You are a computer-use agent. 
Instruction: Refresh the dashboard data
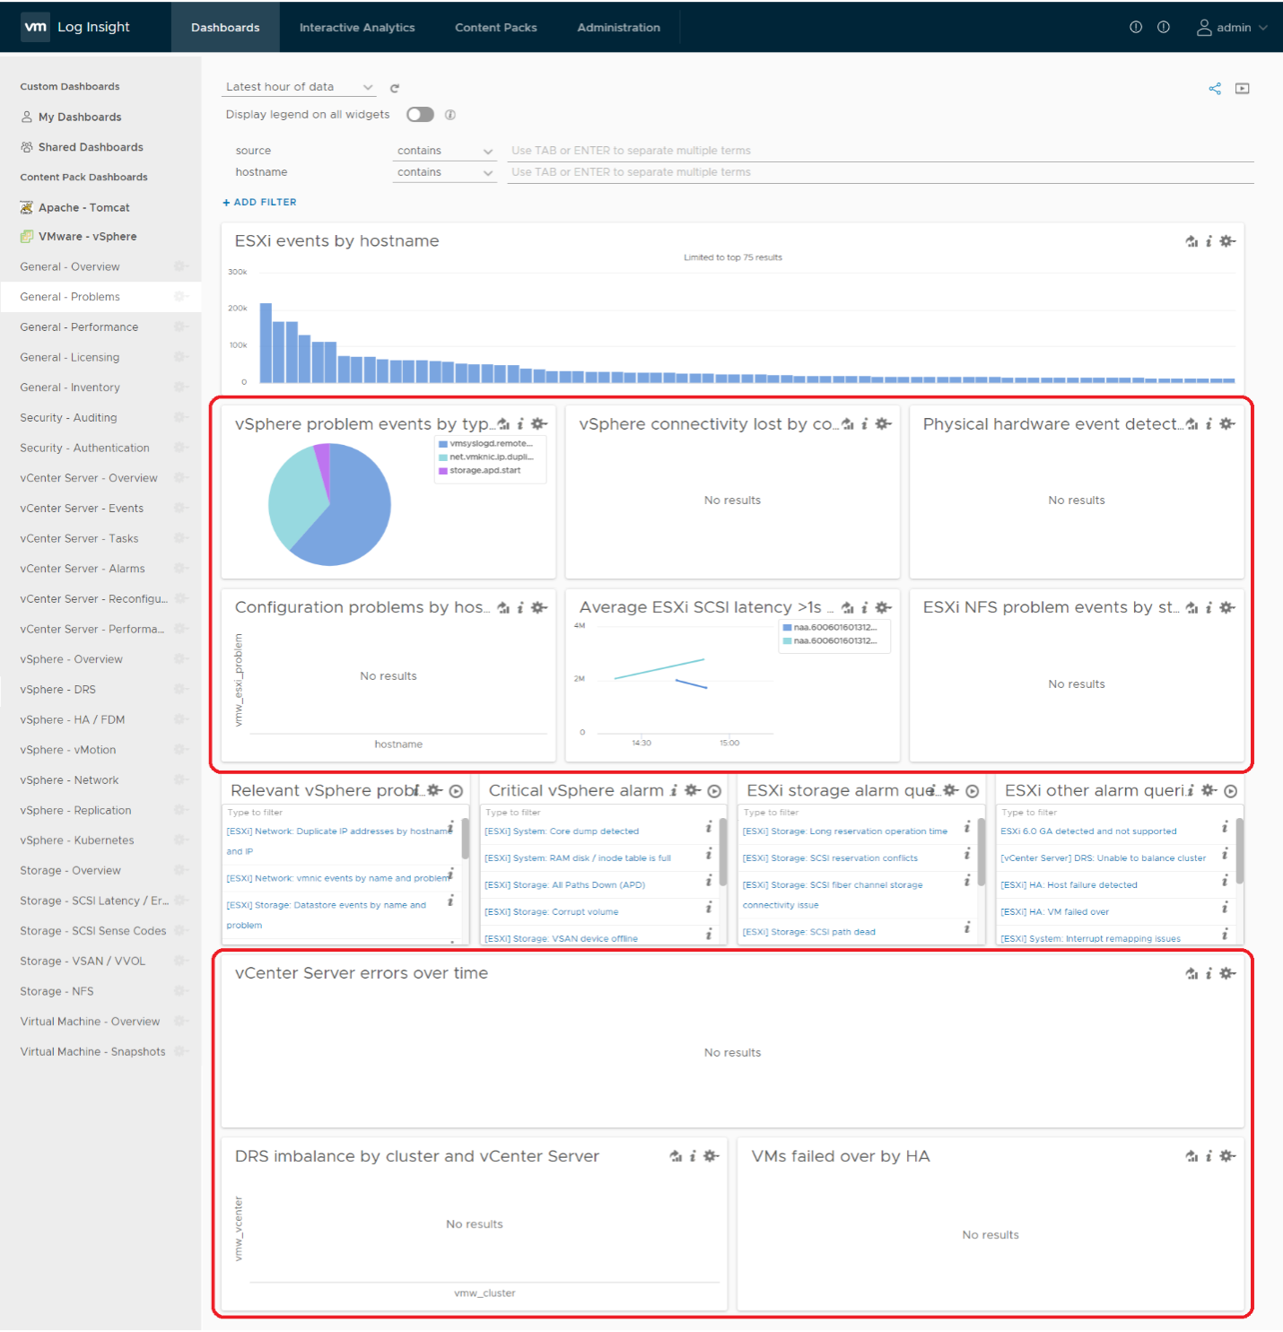pyautogui.click(x=395, y=88)
